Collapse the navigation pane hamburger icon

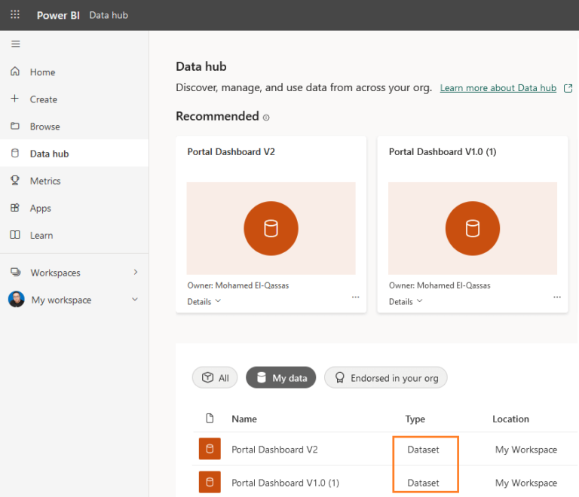[x=15, y=44]
